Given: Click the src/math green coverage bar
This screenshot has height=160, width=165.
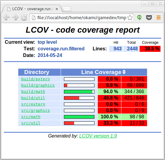Looking at the screenshot, I should (79, 117).
